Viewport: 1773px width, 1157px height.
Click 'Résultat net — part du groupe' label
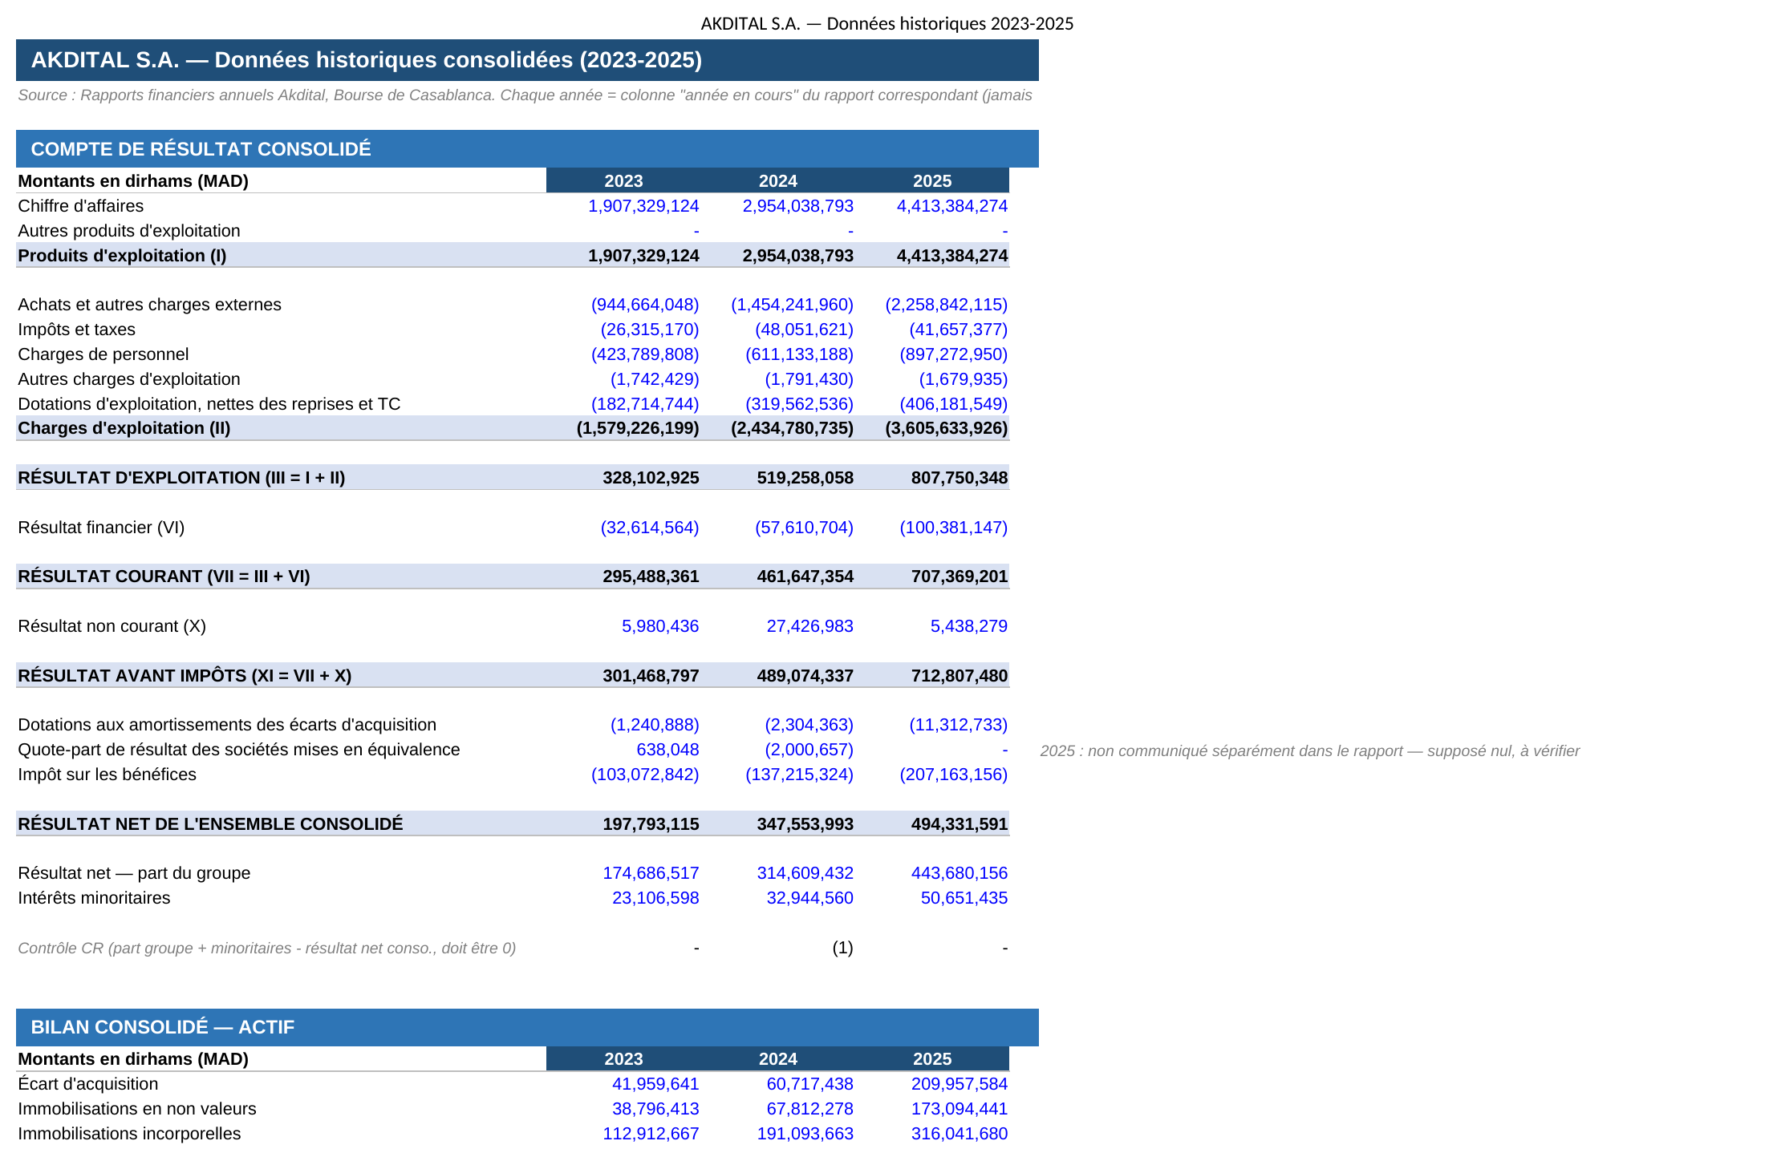click(134, 873)
